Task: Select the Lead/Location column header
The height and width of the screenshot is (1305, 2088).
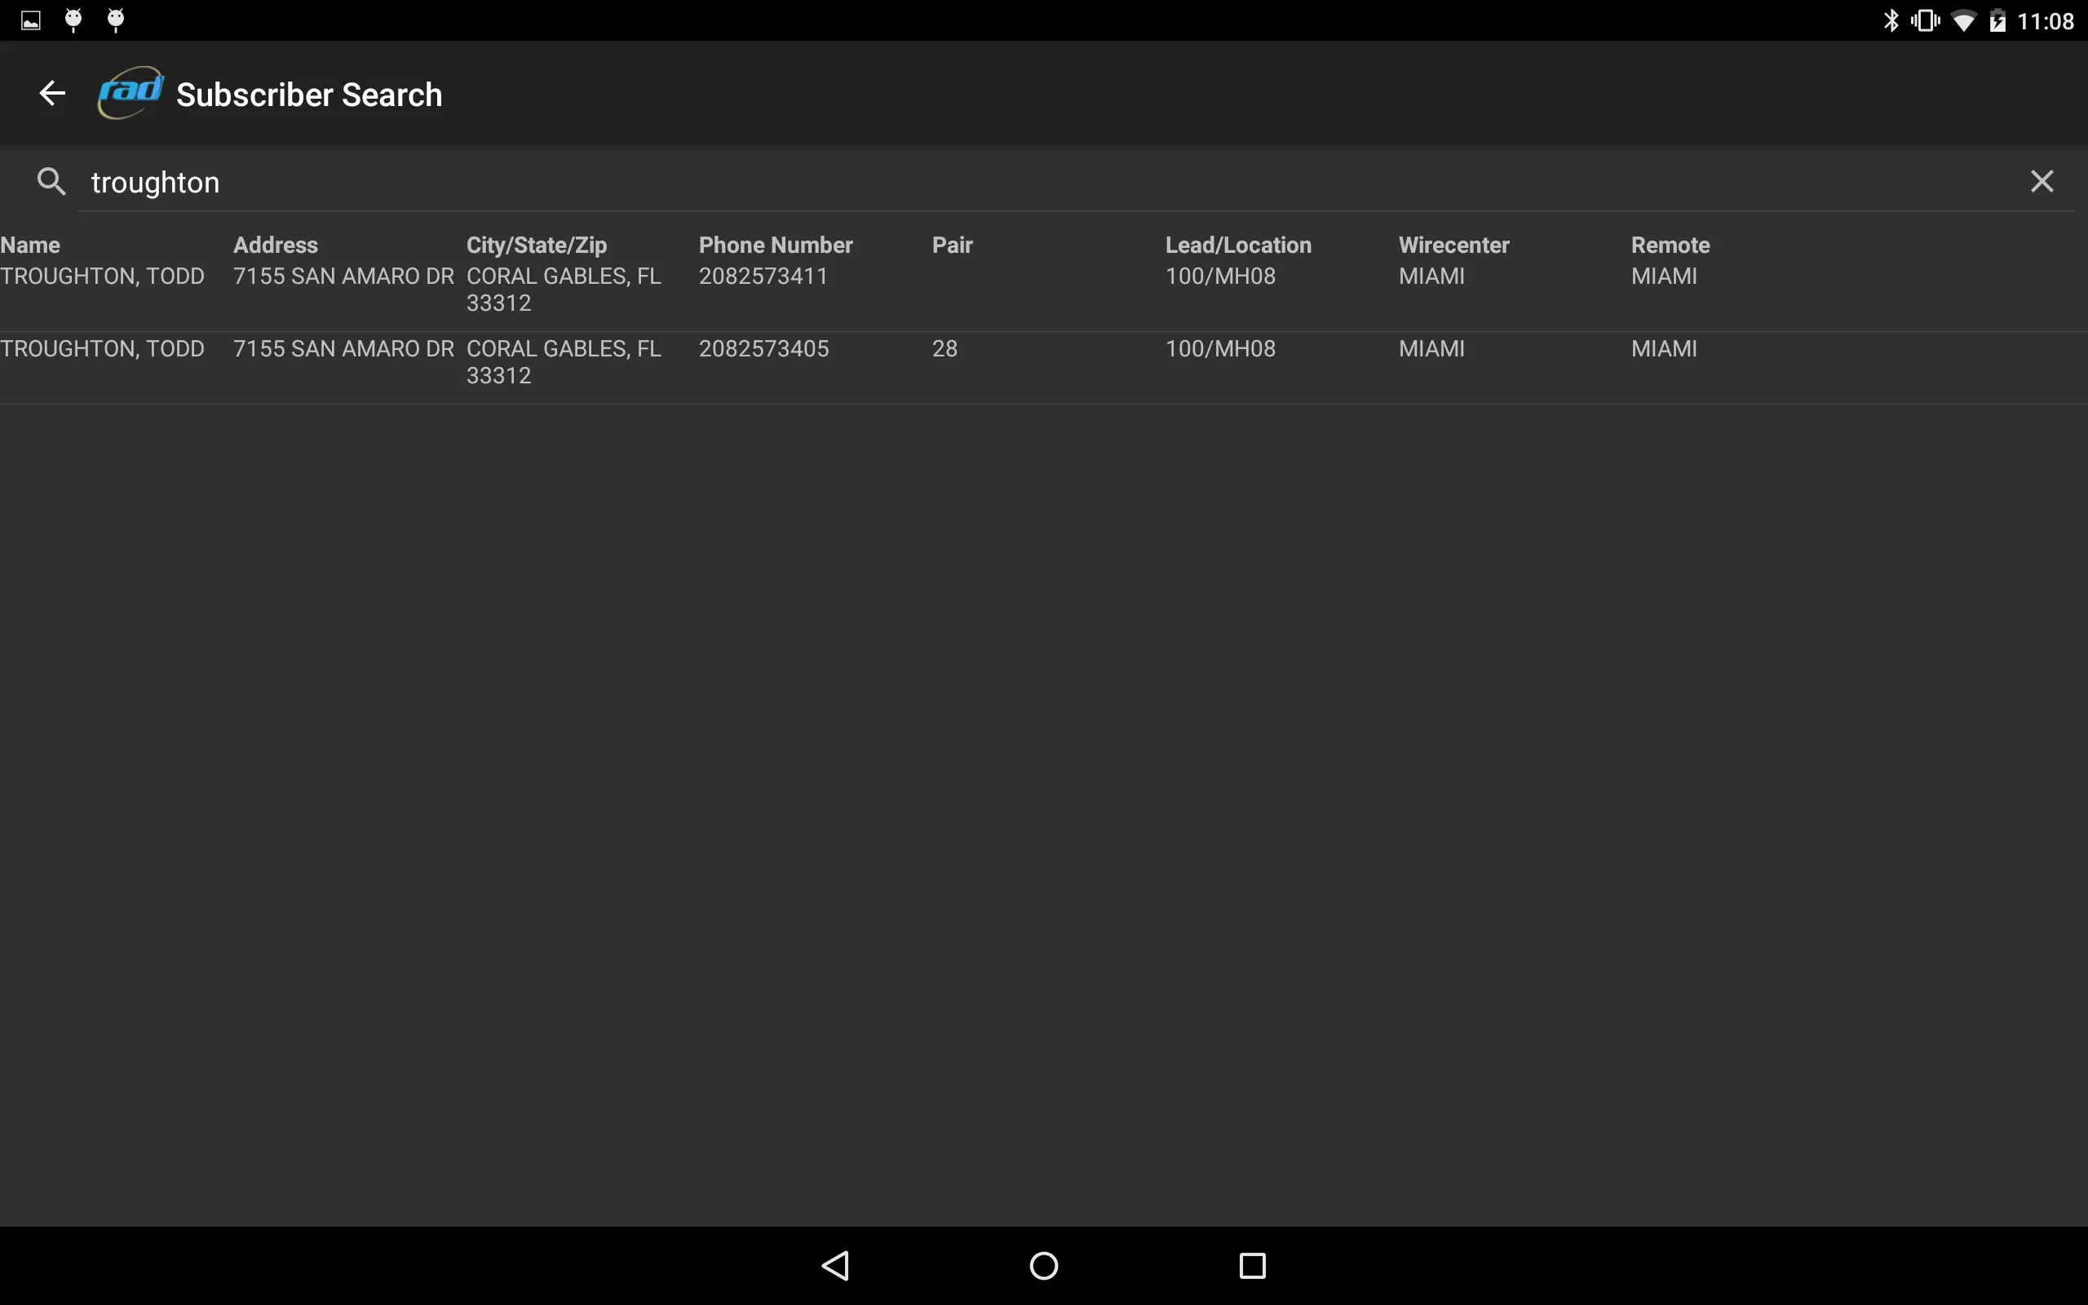Action: (1238, 246)
